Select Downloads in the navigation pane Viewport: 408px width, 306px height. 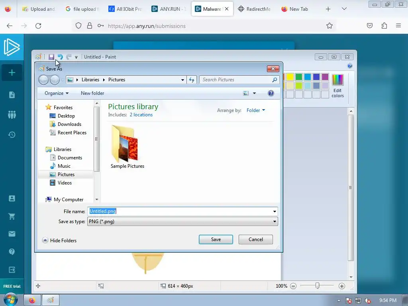[69, 124]
